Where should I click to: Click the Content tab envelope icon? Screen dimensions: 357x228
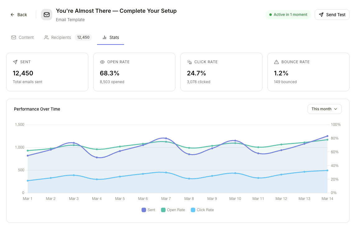[x=13, y=37]
